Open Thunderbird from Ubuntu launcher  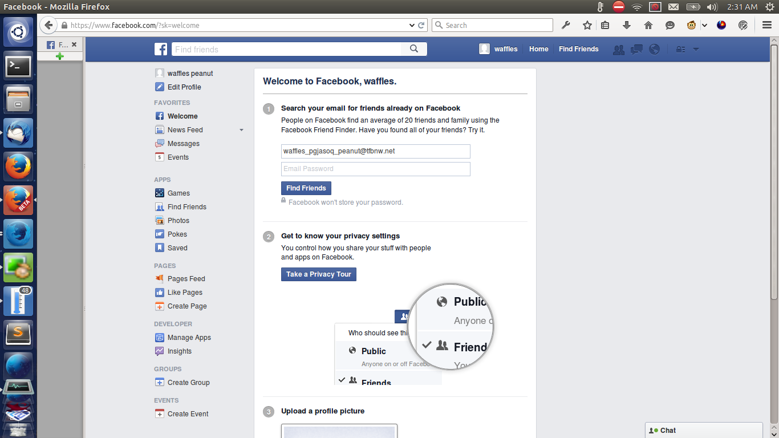click(x=19, y=133)
